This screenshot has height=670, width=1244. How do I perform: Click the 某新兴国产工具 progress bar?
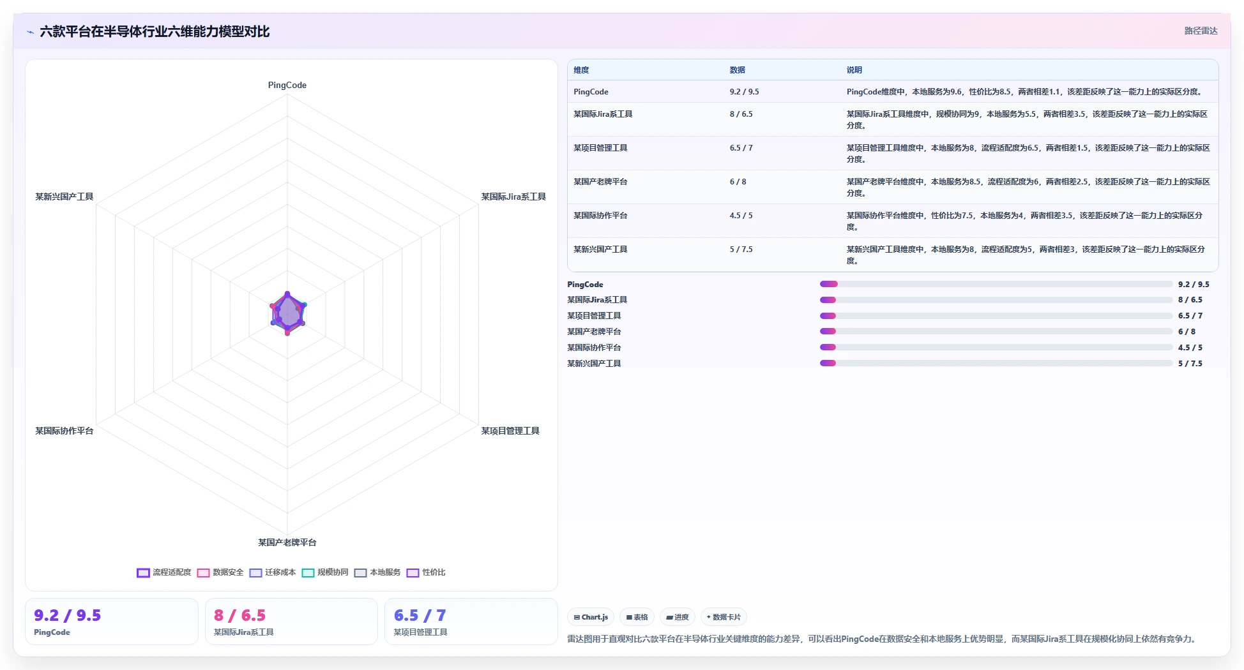click(x=996, y=364)
